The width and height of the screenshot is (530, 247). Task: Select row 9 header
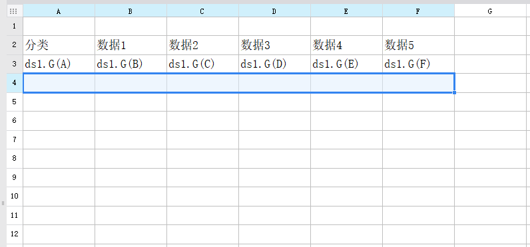click(15, 177)
